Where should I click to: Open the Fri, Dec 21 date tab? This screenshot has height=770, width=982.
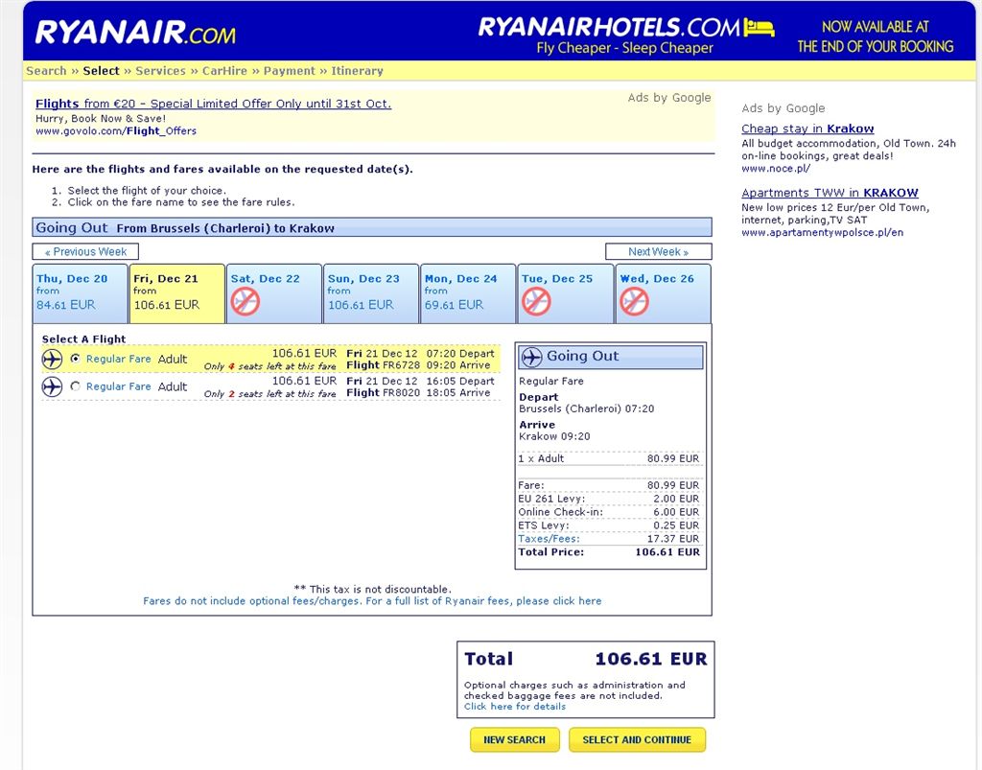(x=176, y=293)
